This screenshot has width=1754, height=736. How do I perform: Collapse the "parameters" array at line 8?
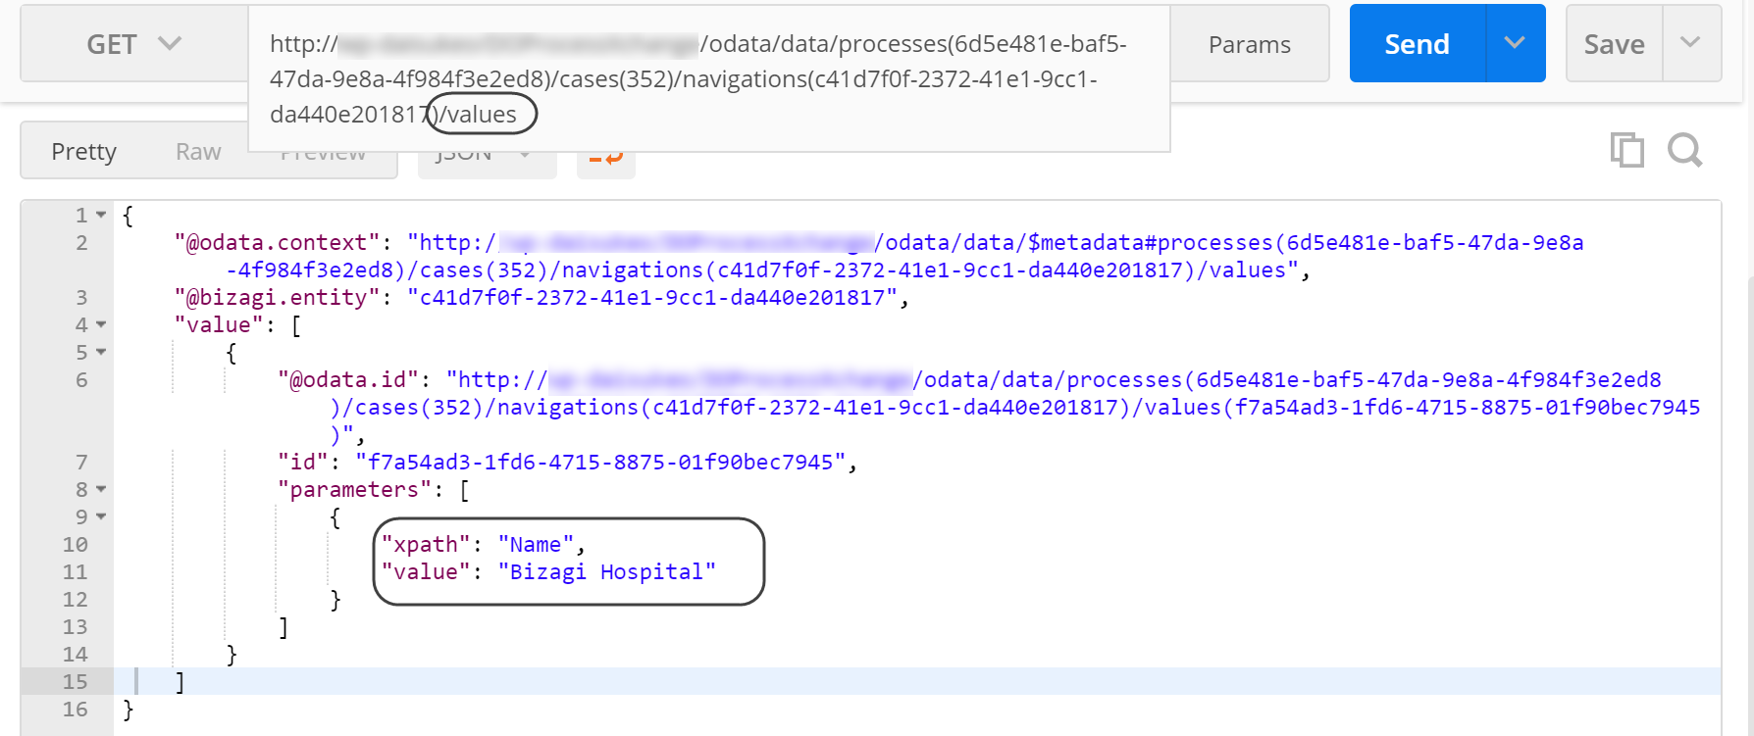pos(101,489)
